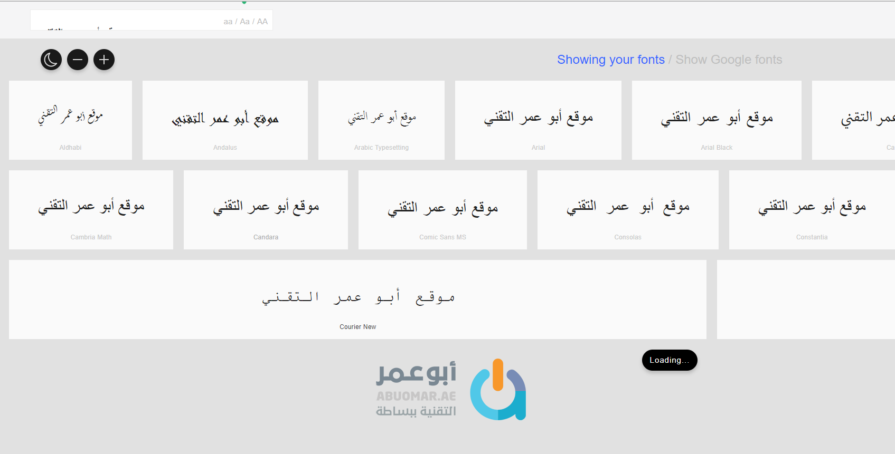Screen dimensions: 895x454
Task: Choose the Arabic Typesetting font card
Action: tap(381, 120)
